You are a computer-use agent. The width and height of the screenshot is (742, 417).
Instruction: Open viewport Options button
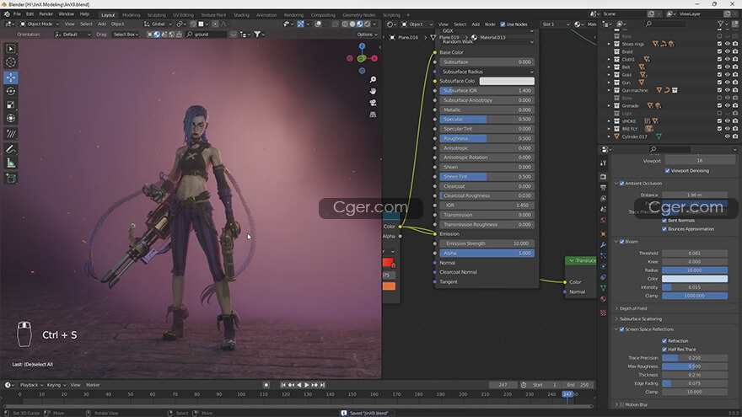click(367, 35)
